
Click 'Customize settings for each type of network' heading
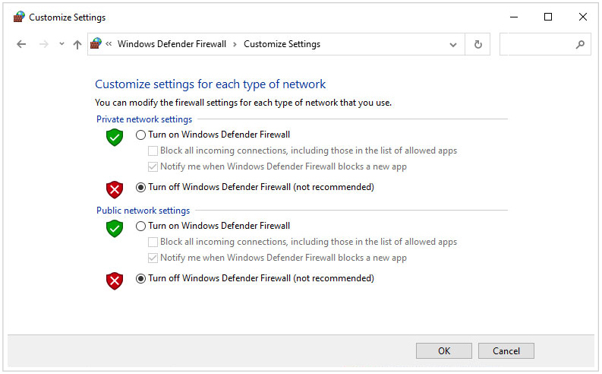point(210,84)
